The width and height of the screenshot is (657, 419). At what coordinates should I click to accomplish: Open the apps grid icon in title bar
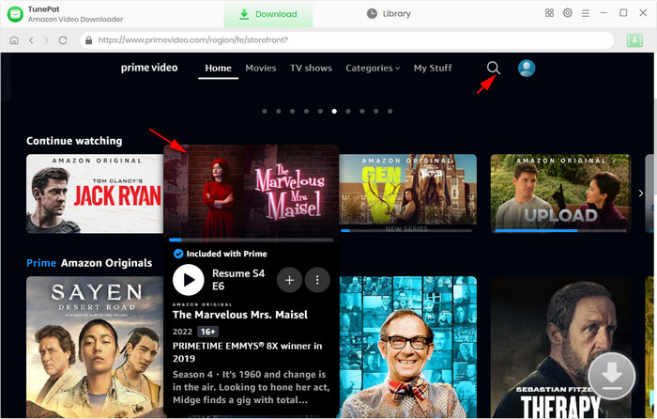tap(549, 13)
